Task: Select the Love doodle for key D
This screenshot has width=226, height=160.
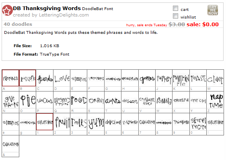Action: point(62,78)
